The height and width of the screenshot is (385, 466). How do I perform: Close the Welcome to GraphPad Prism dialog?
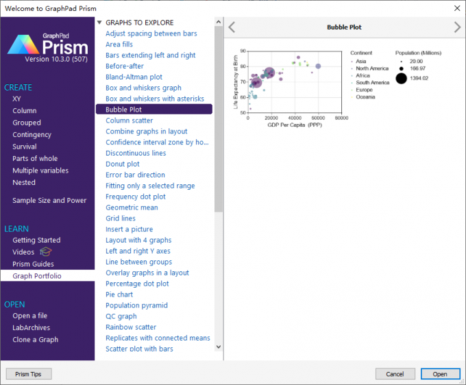pyautogui.click(x=456, y=7)
